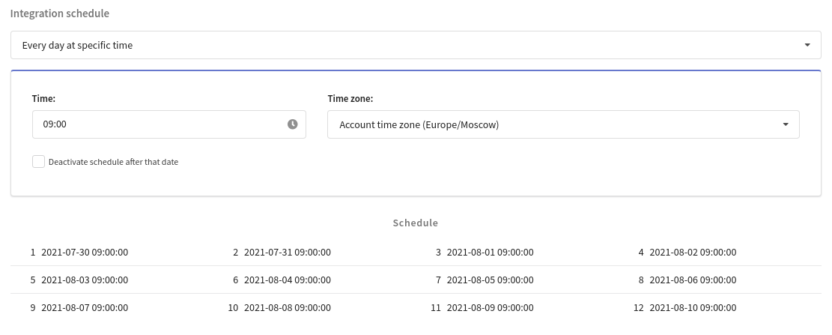Screen dimensions: 832x335
Task: Click the Schedule heading
Action: [x=416, y=223]
